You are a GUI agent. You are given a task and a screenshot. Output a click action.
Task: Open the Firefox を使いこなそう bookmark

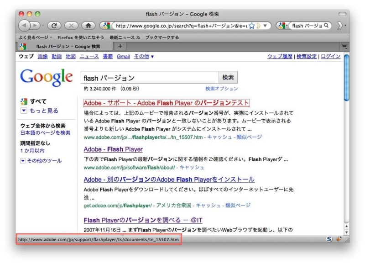81,37
